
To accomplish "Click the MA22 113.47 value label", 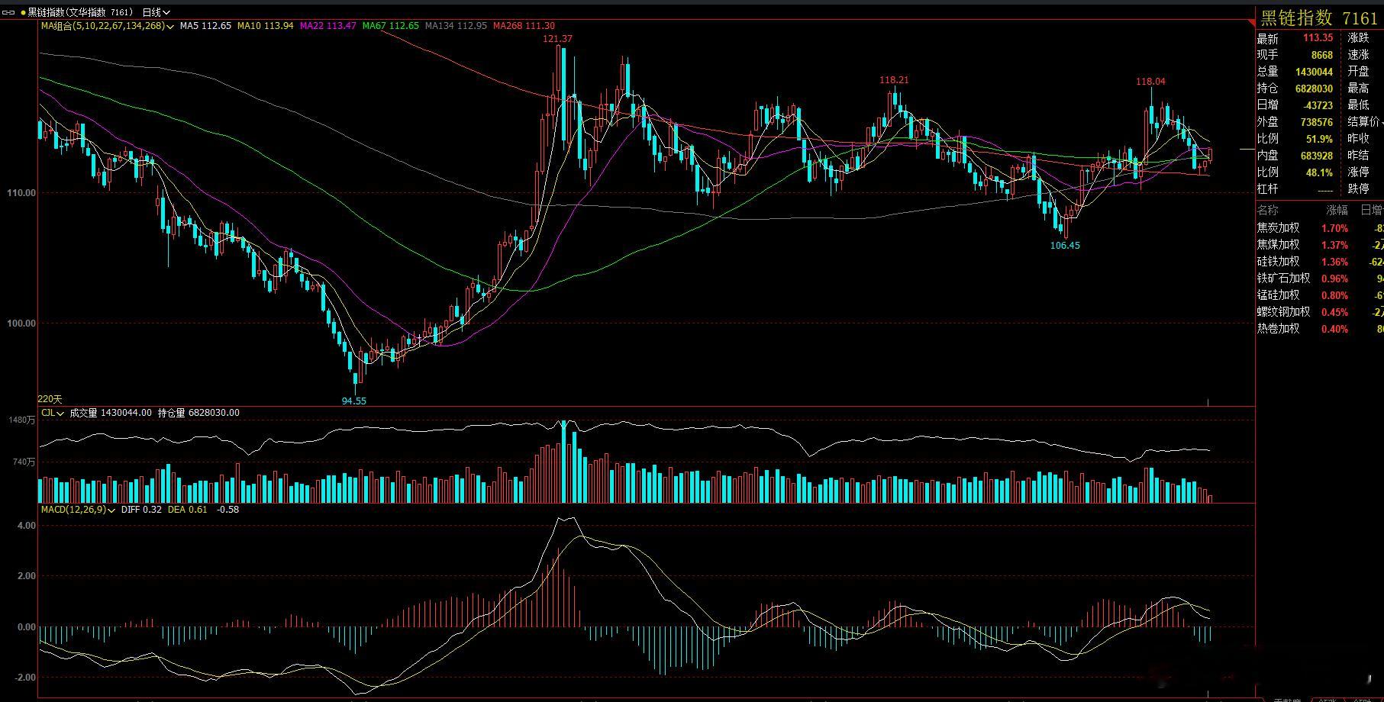I will [328, 26].
